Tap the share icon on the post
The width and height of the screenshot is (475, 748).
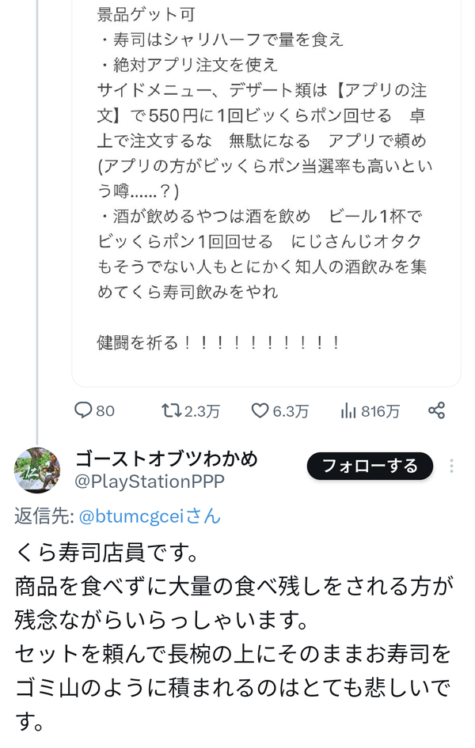click(x=436, y=410)
